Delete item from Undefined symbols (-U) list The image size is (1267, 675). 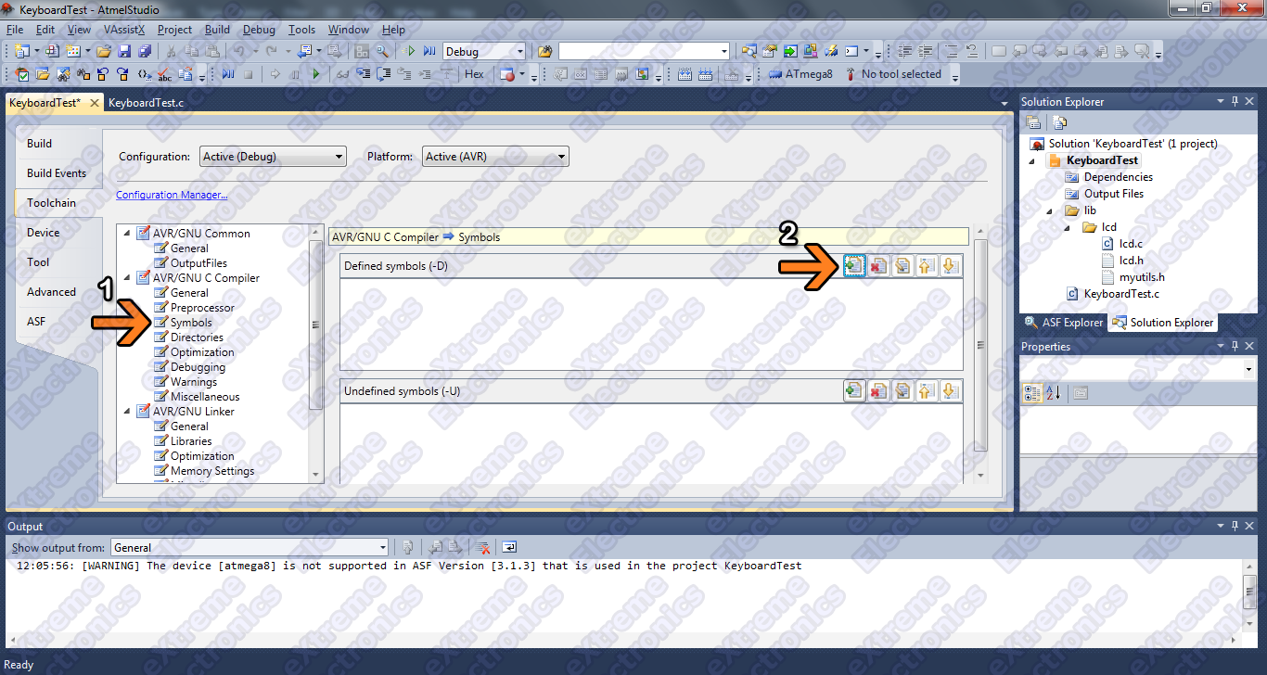[878, 391]
